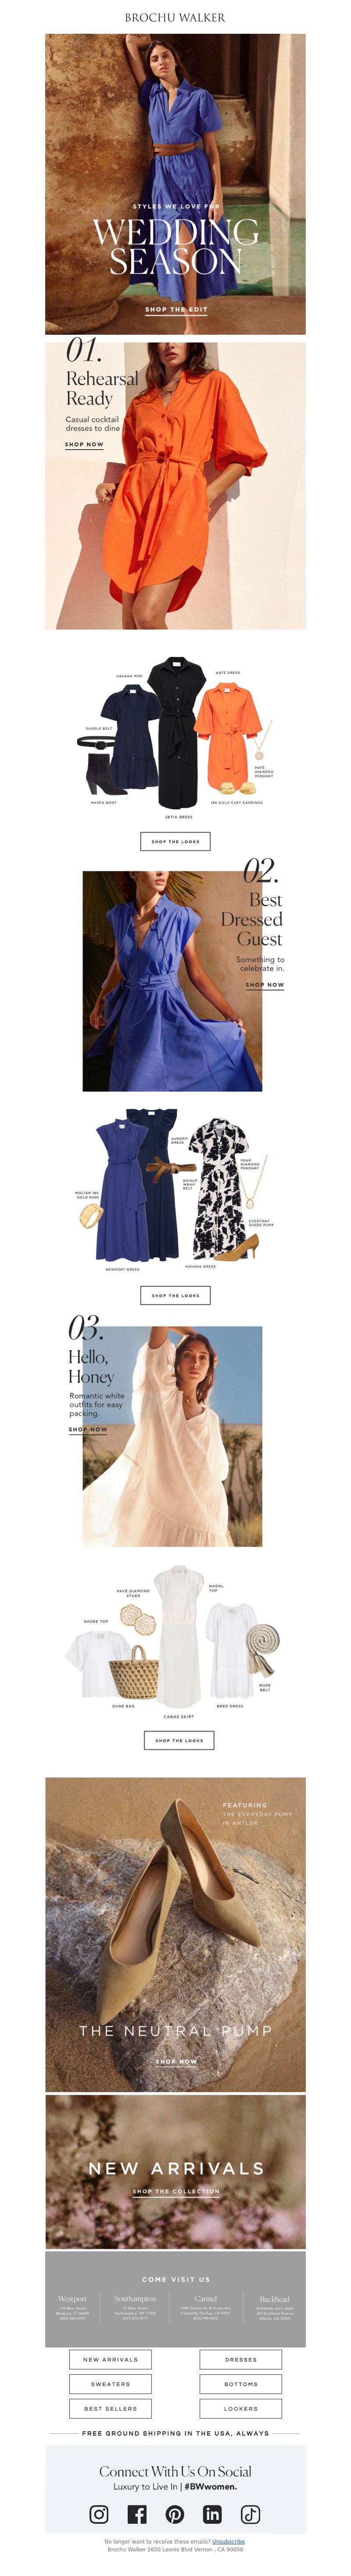The width and height of the screenshot is (351, 2576).
Task: Click Shop The Edit on wedding banner
Action: (x=176, y=309)
